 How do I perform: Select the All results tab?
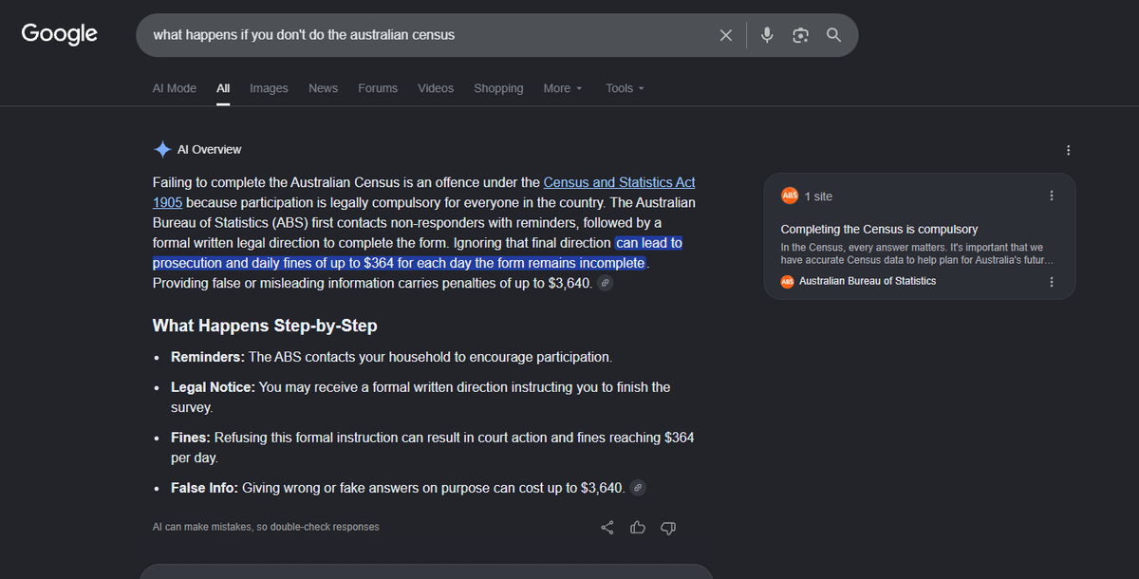point(223,88)
